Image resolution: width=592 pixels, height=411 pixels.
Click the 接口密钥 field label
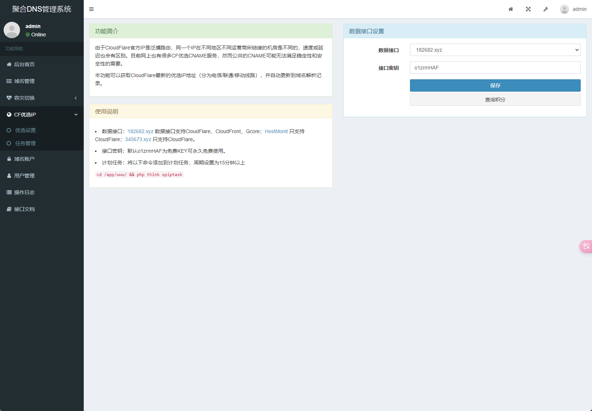click(388, 68)
